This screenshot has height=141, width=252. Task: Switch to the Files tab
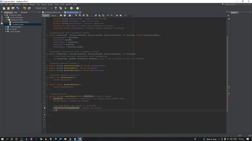click(x=16, y=13)
